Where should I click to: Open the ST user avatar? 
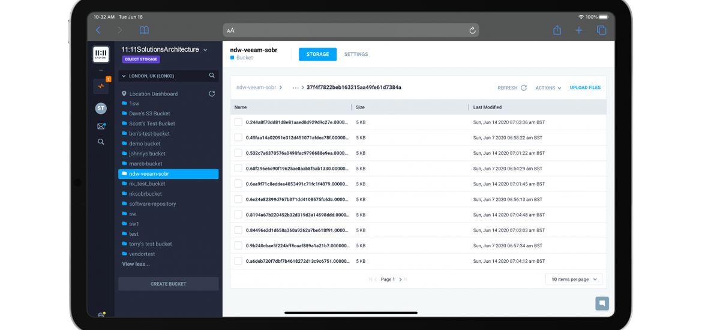click(x=101, y=108)
